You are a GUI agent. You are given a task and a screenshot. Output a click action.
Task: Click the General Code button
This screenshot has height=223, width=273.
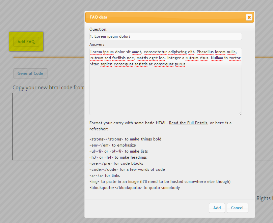[30, 73]
